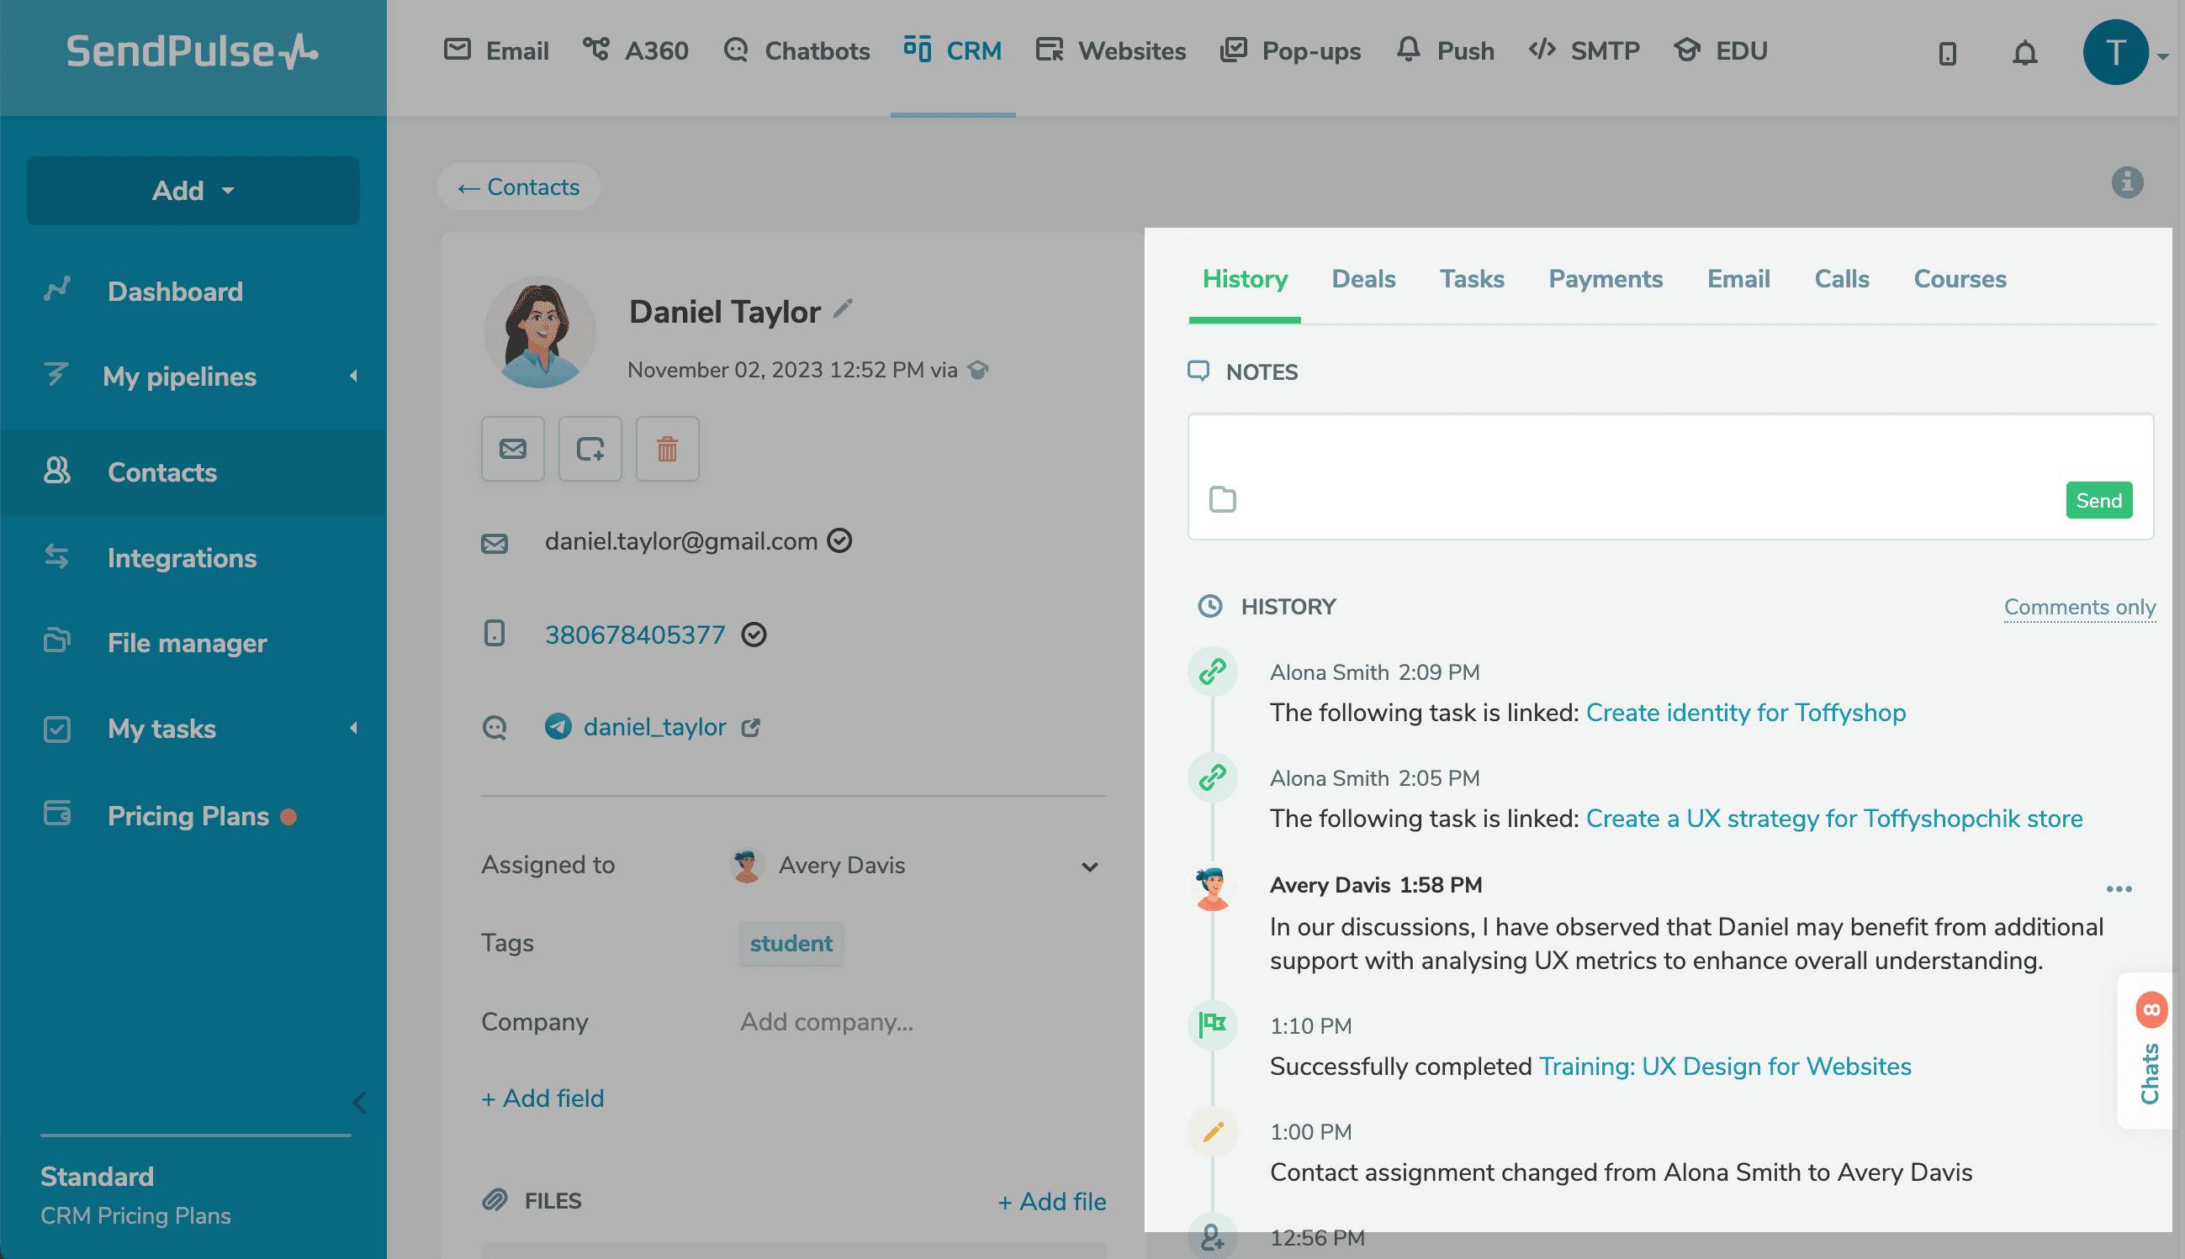This screenshot has width=2185, height=1259.
Task: Click the create deal icon button
Action: click(x=590, y=449)
